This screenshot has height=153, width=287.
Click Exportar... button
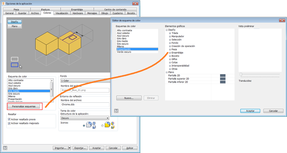pyautogui.click(x=80, y=148)
